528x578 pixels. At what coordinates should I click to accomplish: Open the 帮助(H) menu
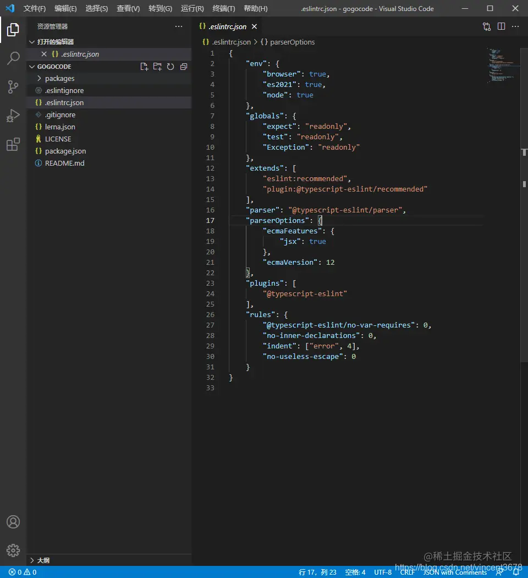pos(256,8)
